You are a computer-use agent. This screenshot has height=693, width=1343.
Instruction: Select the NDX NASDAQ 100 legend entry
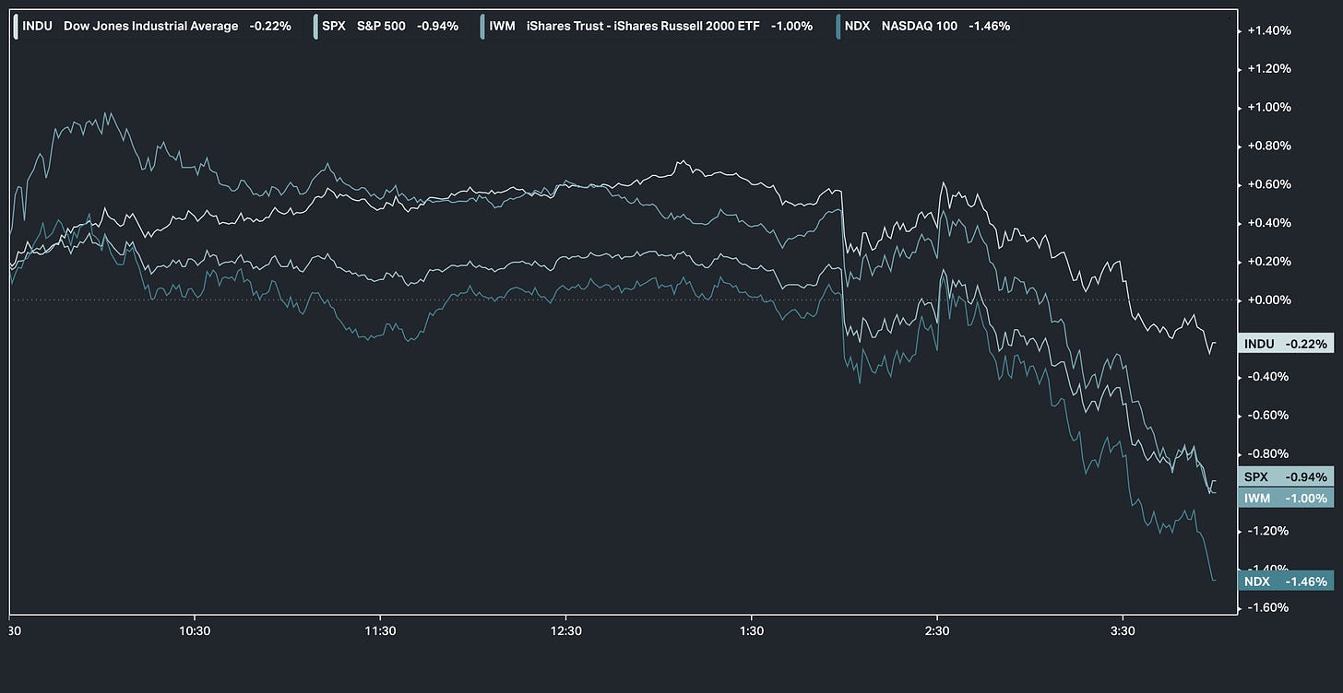(x=926, y=26)
